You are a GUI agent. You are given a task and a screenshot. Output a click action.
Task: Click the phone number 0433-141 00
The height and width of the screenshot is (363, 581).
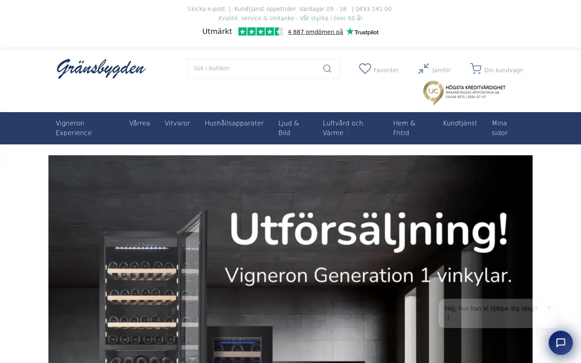(x=374, y=9)
